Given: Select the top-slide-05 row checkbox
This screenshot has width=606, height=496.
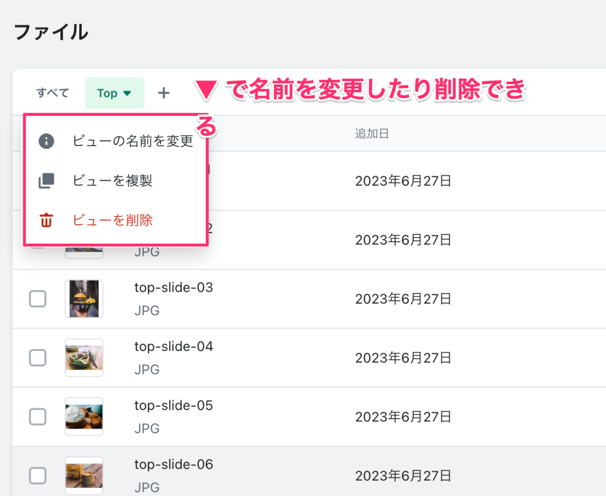Looking at the screenshot, I should click(38, 417).
